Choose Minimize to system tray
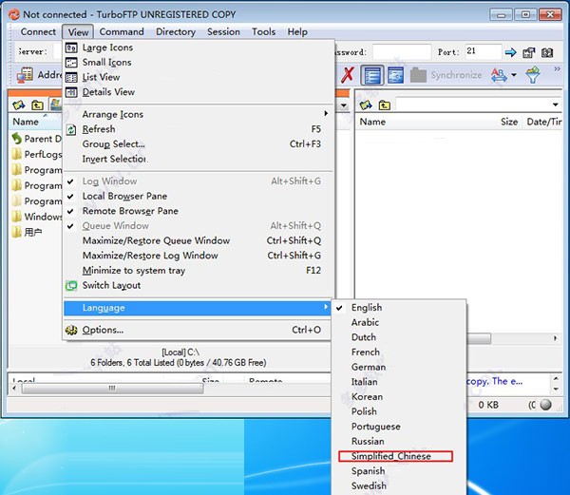The width and height of the screenshot is (570, 495). (x=199, y=271)
